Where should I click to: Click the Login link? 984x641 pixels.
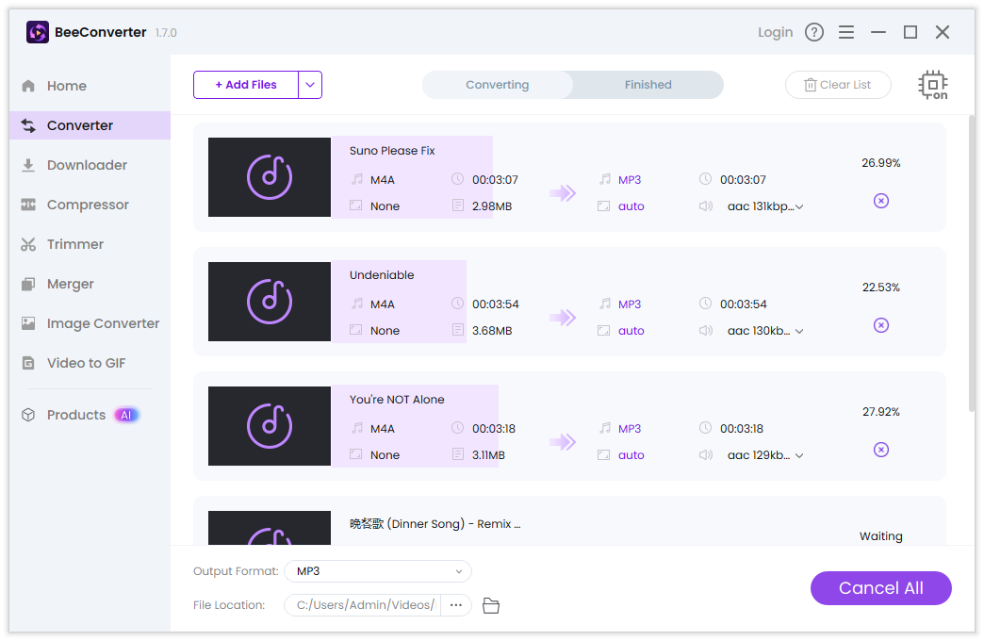click(x=775, y=32)
